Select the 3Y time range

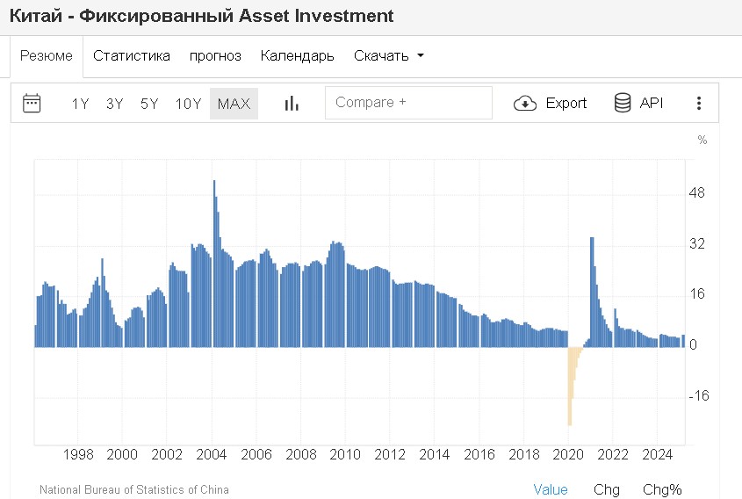tap(114, 104)
